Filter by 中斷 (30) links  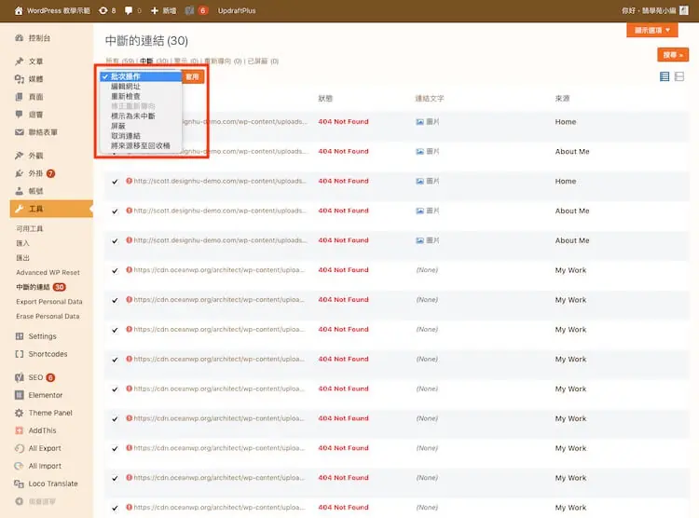coord(154,61)
